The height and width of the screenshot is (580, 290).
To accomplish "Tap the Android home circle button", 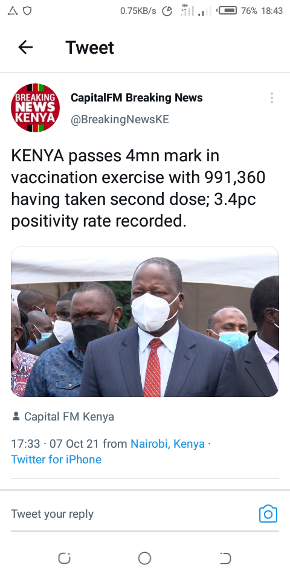I will [144, 558].
